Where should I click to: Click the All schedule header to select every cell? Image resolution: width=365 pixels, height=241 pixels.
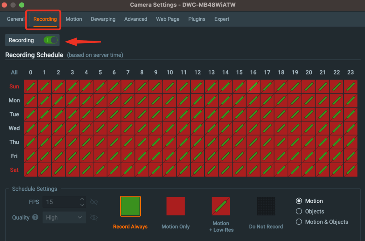pyautogui.click(x=14, y=72)
